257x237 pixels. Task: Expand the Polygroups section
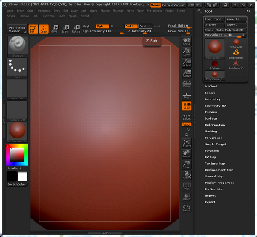213,138
